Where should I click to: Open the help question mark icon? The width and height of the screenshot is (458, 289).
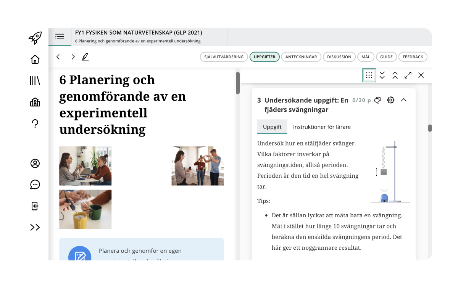coord(35,124)
